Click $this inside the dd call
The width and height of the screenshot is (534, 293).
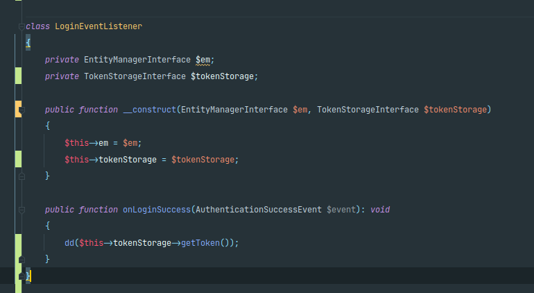[x=92, y=243]
